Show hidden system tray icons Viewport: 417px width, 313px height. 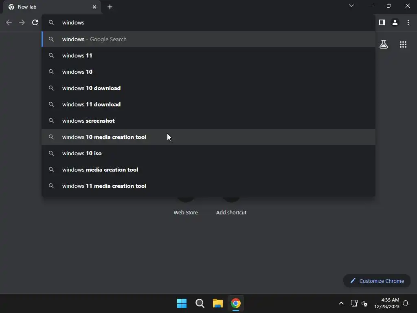point(341,303)
